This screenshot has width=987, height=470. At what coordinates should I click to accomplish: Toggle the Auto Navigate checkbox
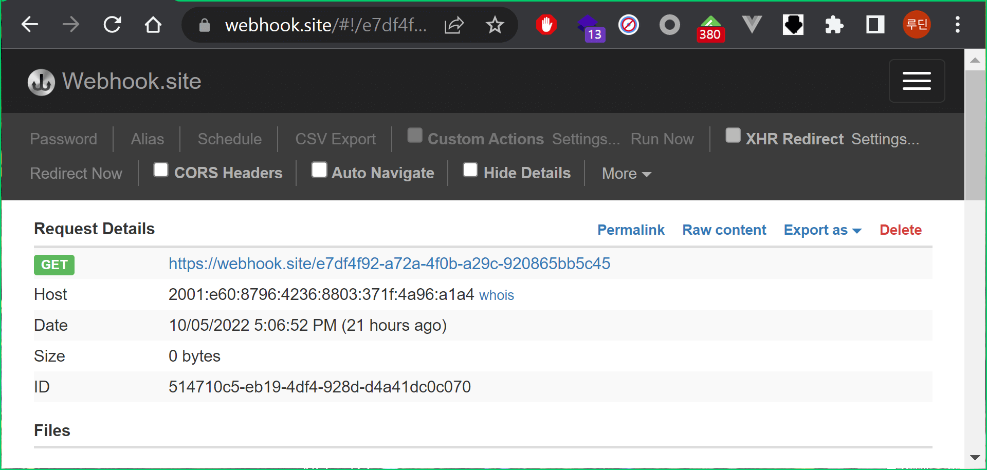coord(319,170)
